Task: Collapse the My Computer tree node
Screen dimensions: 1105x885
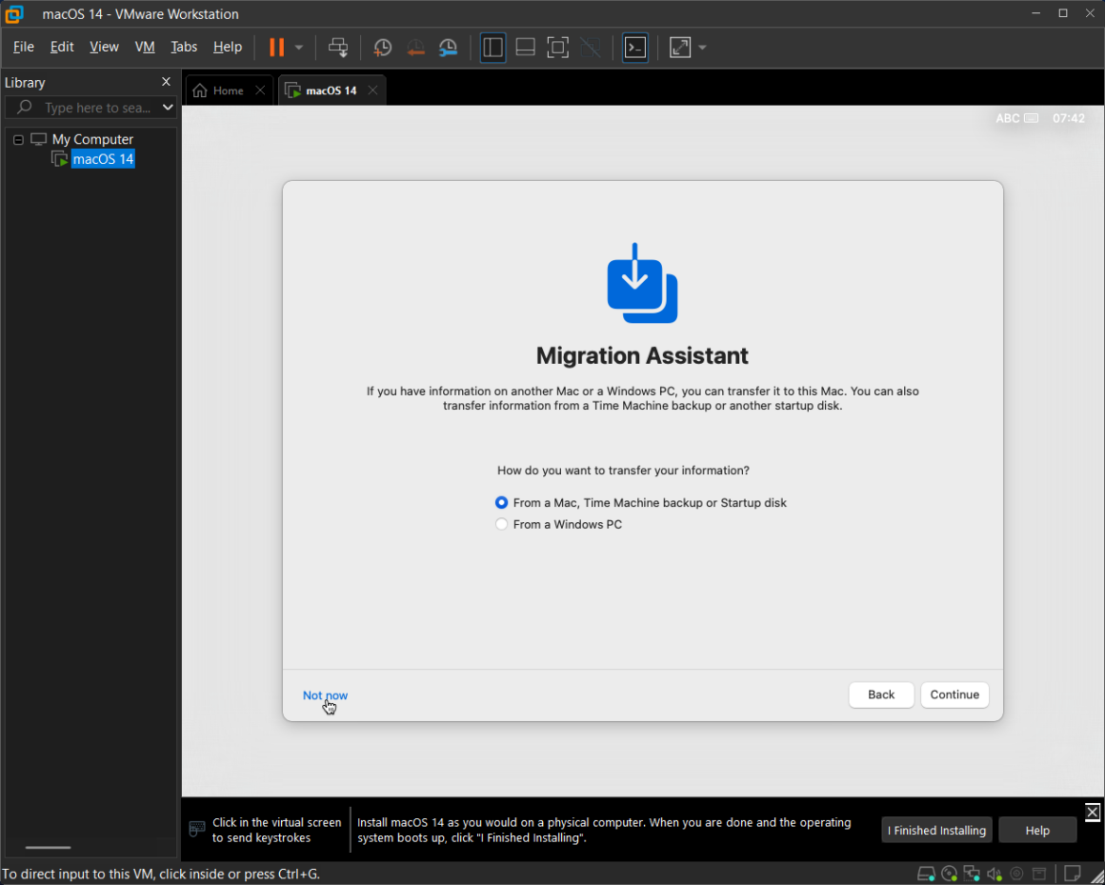Action: [x=18, y=139]
